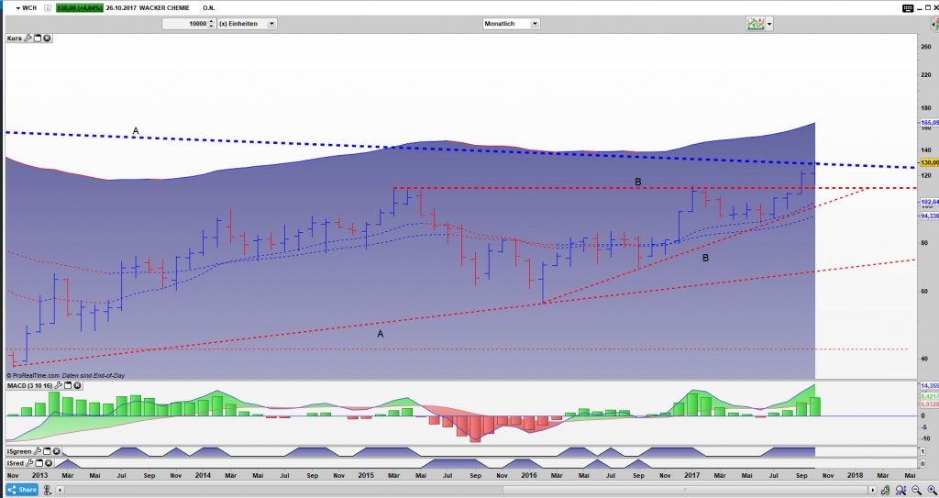939x498 pixels.
Task: Open the WCH symbol dropdown arrow
Action: click(18, 7)
